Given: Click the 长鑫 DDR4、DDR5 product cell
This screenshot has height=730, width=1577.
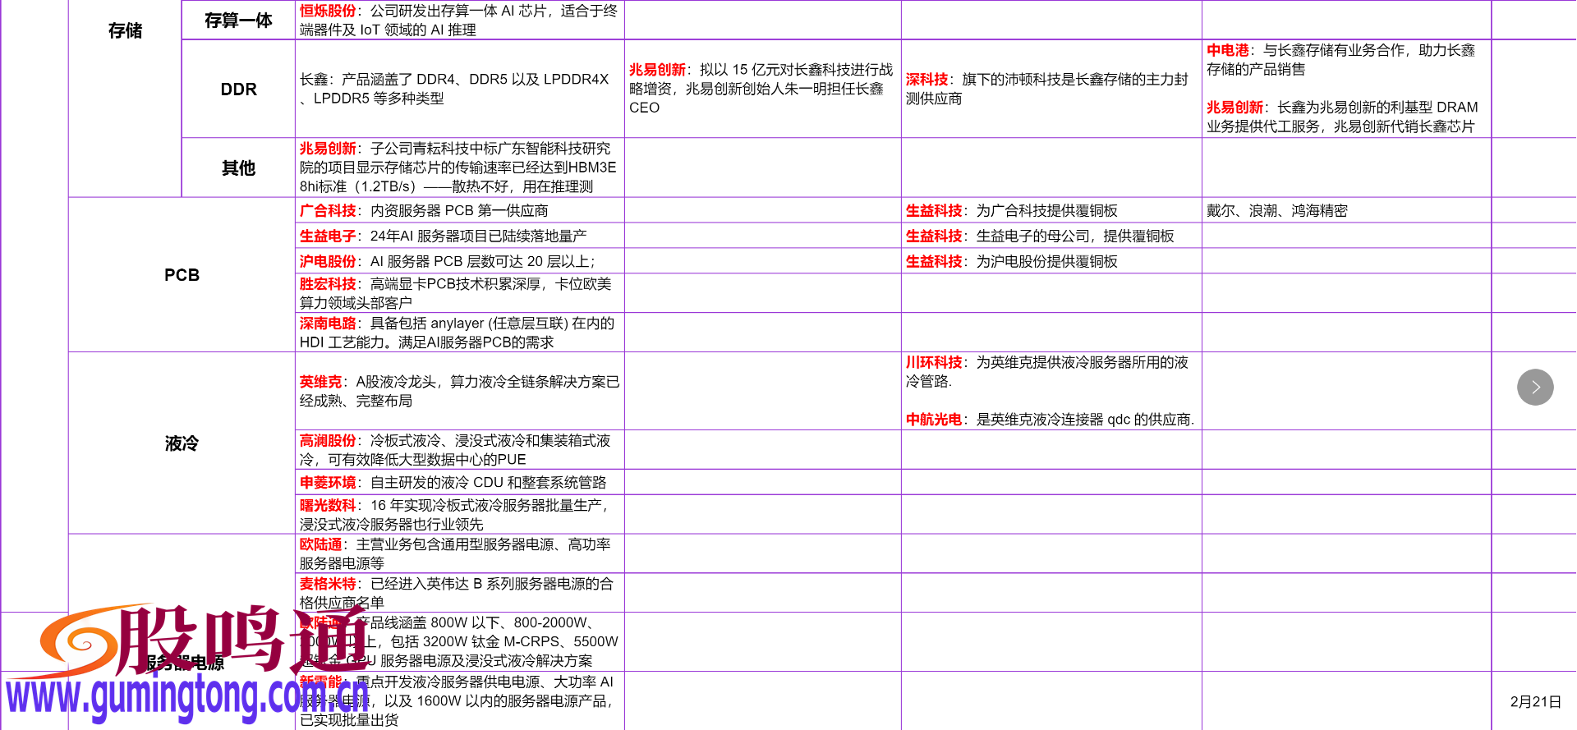Looking at the screenshot, I should 460,89.
